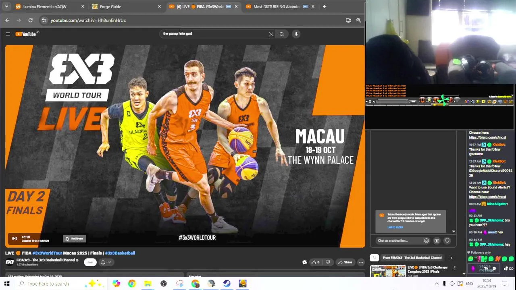Open the notification bell dropdown
This screenshot has width=516, height=290.
pos(106,262)
